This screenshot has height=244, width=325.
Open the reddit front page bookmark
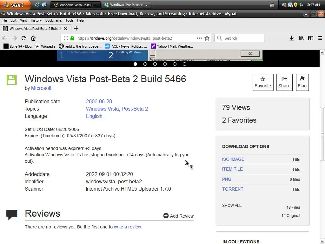[x=80, y=46]
